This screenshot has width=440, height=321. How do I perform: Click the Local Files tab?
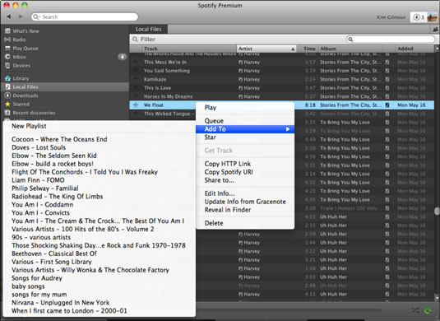pyautogui.click(x=148, y=29)
